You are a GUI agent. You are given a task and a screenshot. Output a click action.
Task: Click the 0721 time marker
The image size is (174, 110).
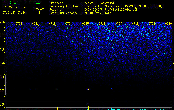click(19, 24)
